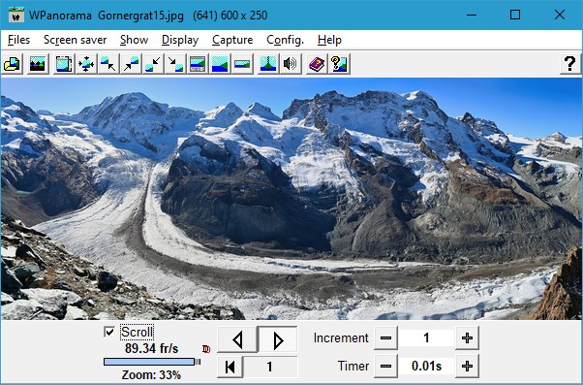Open the Screen saver menu
This screenshot has height=385, width=583.
(x=76, y=40)
